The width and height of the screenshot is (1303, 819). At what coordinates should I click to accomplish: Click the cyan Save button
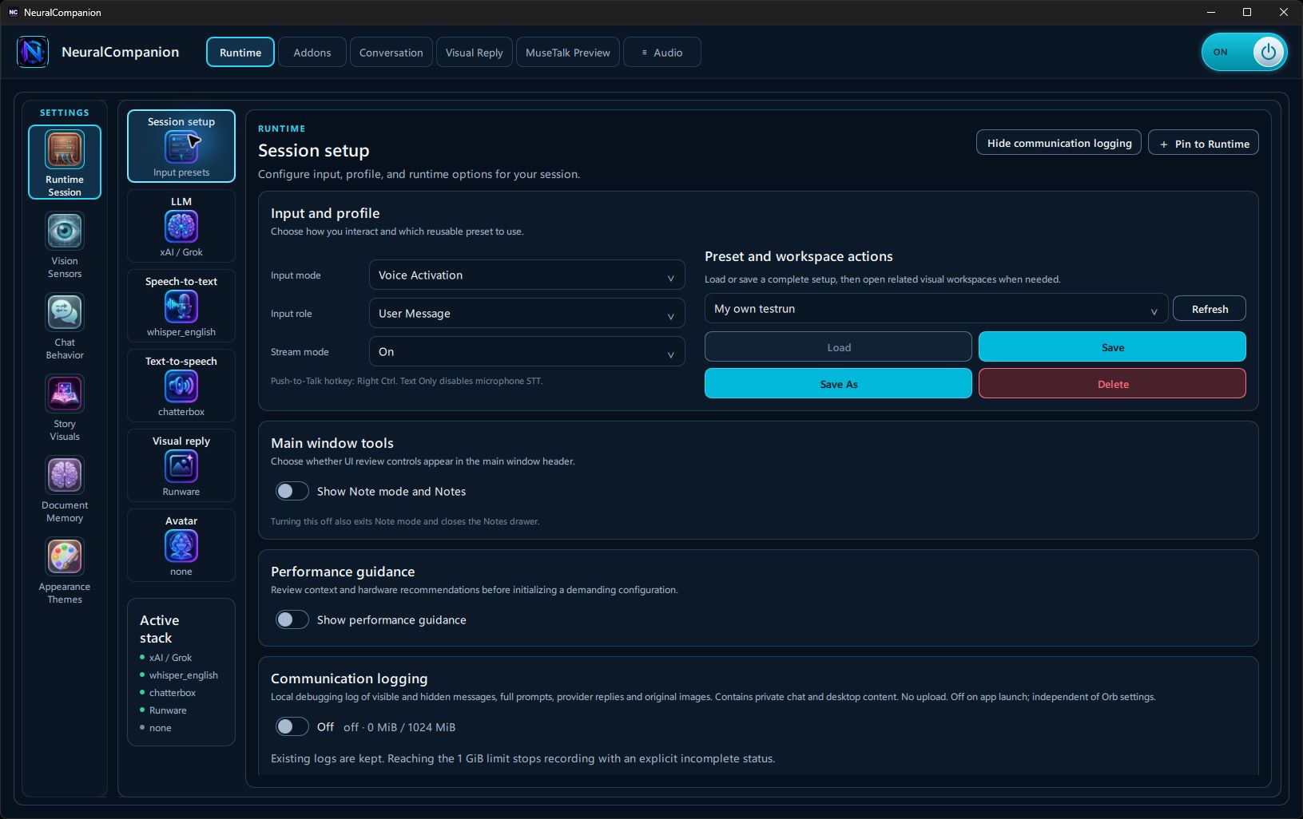tap(1112, 347)
